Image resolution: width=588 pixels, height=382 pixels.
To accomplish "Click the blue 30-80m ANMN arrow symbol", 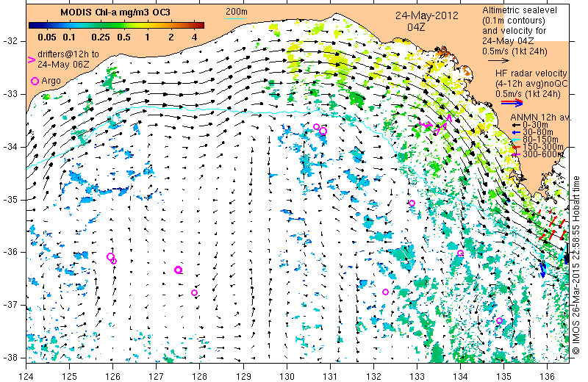I will [517, 132].
